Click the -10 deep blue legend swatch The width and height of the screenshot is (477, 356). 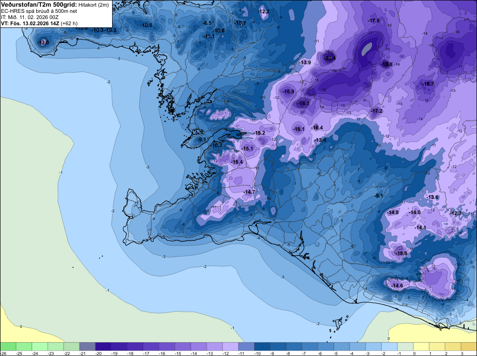[262, 346]
